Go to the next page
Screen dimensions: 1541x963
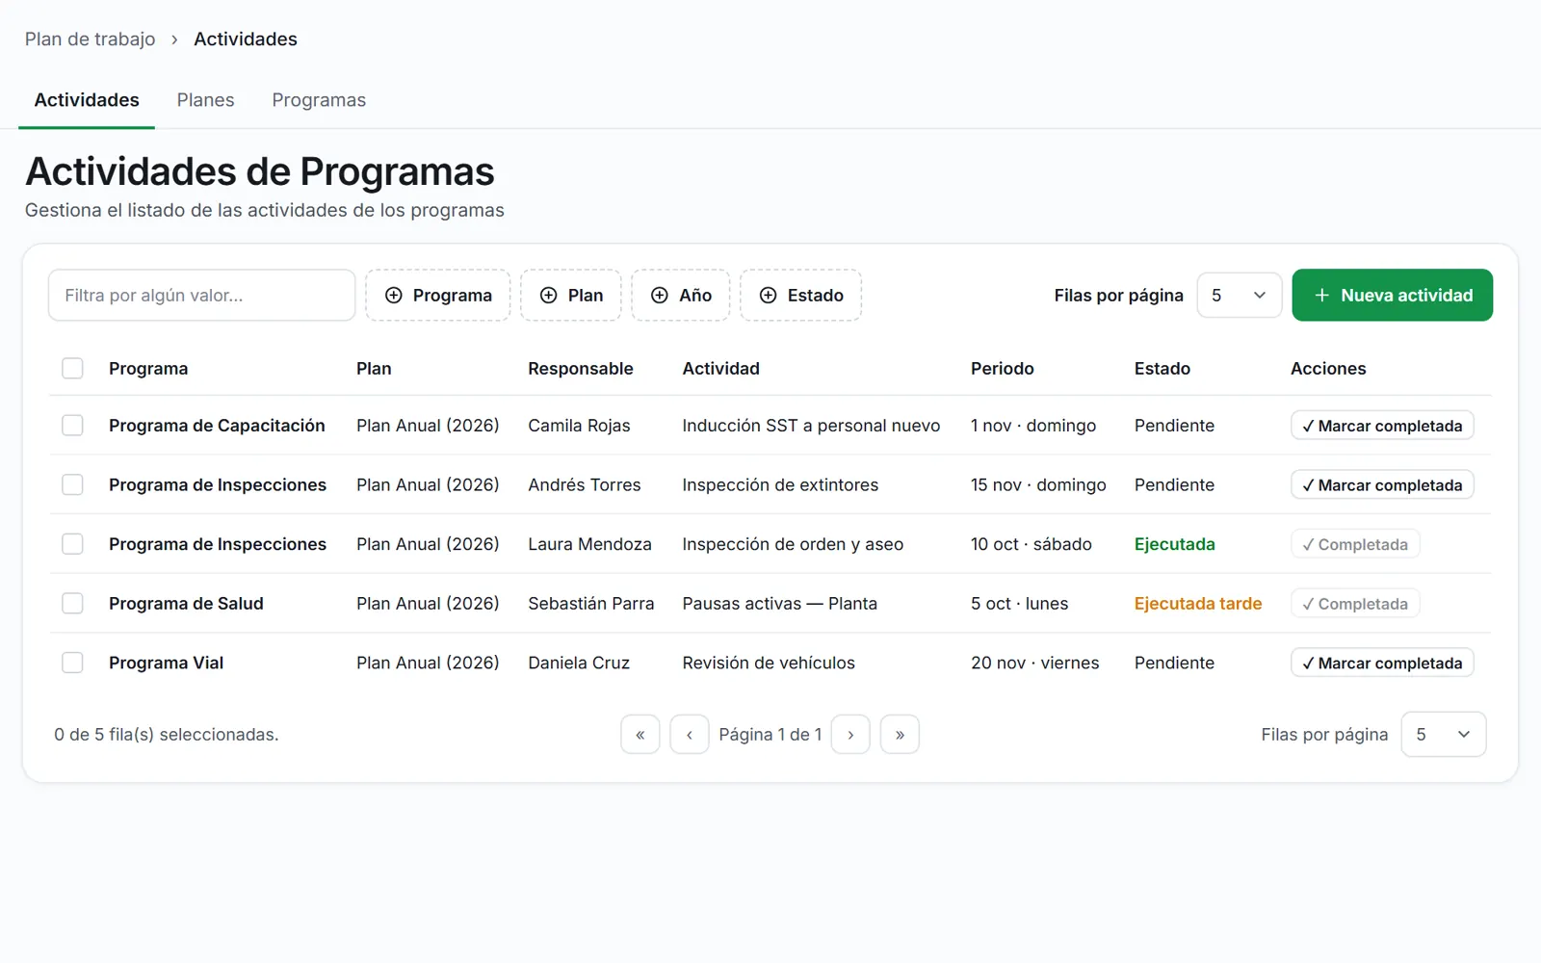[850, 734]
